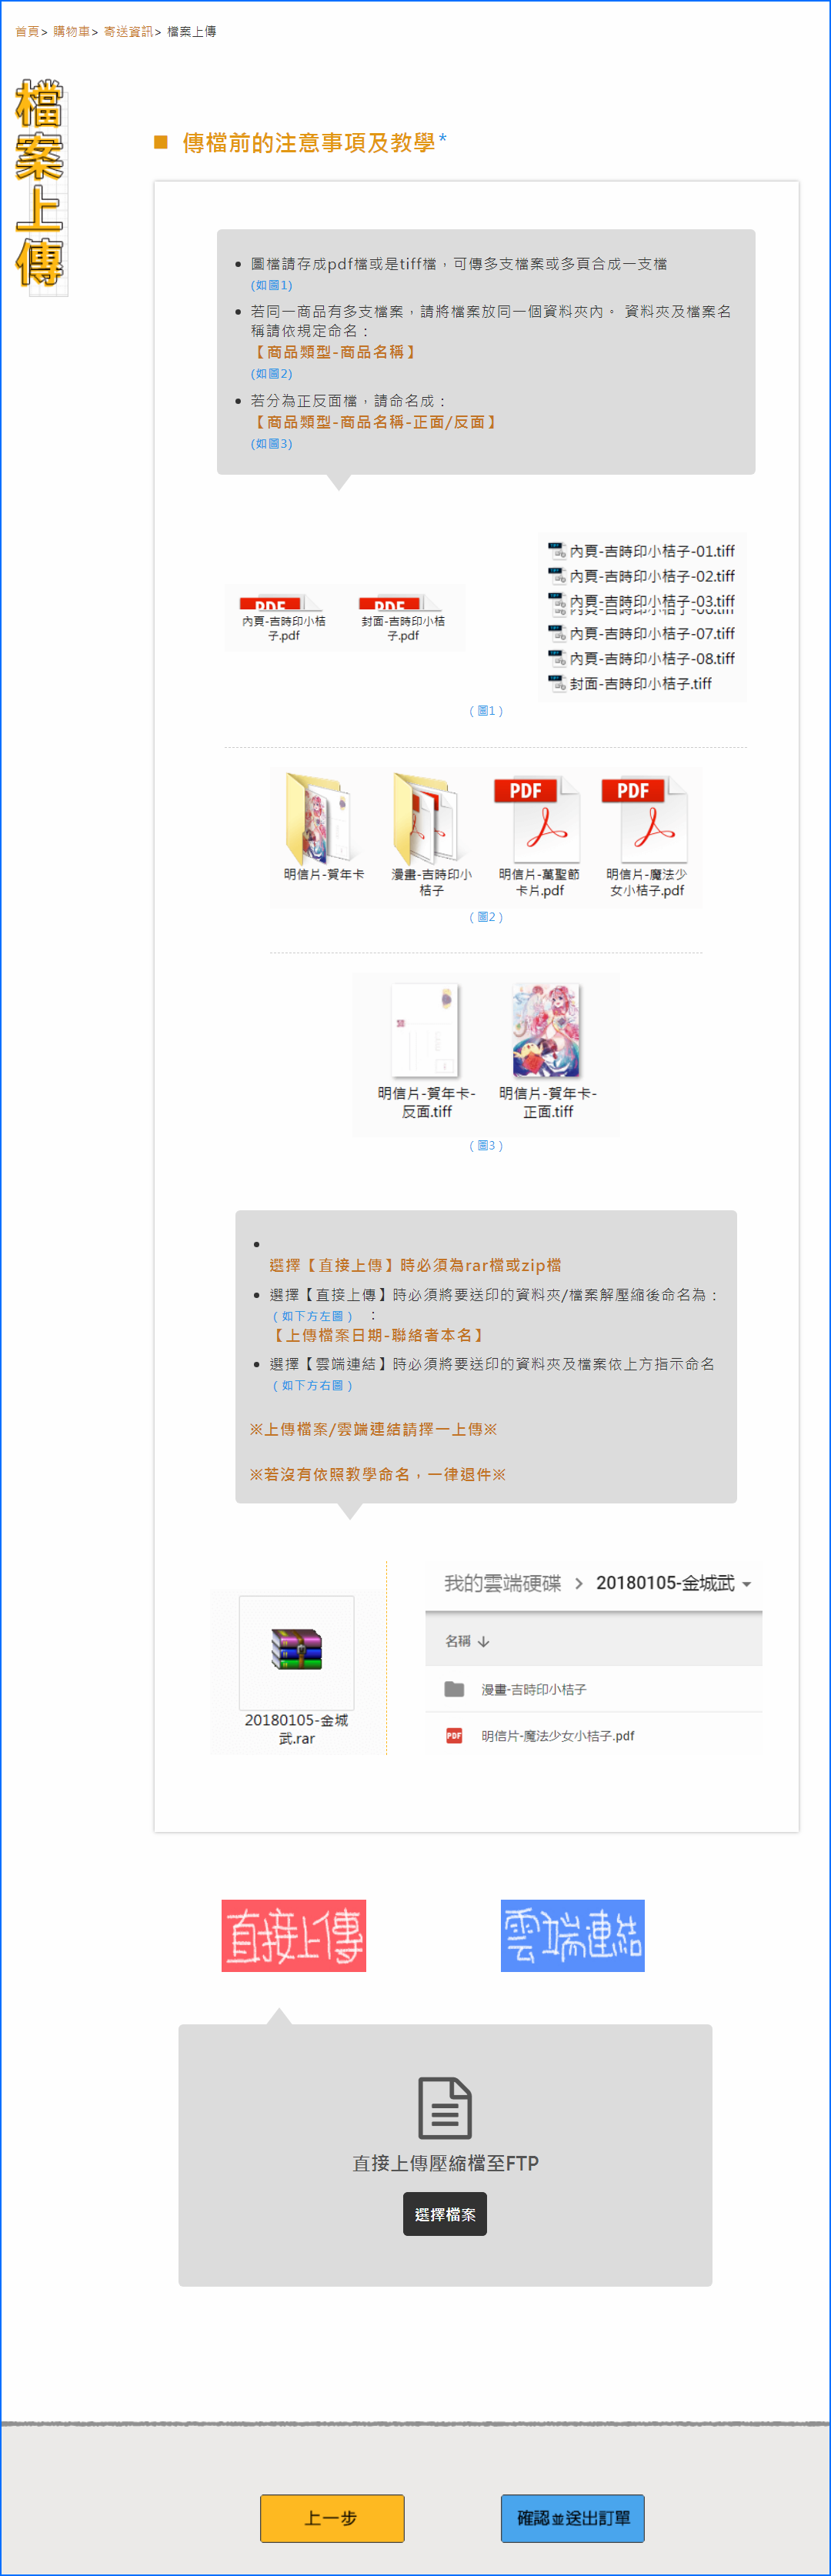Click the 明信片-賀年卡 folder icon

319,818
